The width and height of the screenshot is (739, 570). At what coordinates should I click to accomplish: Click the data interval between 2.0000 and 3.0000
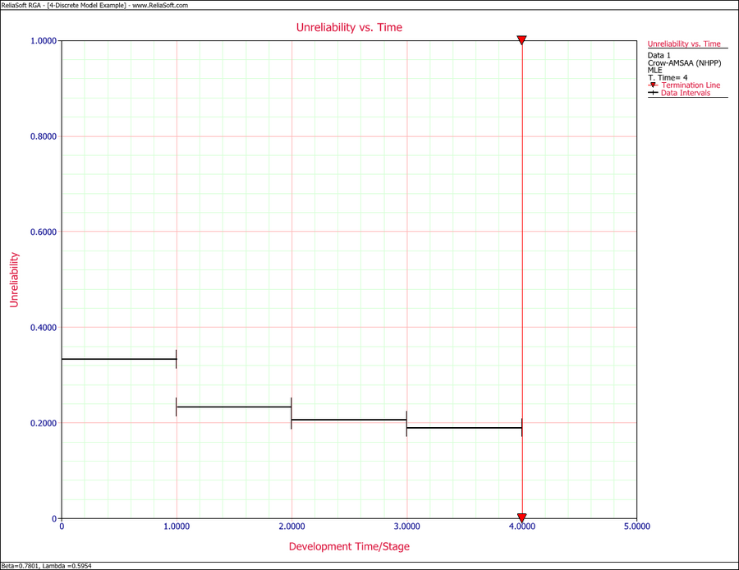[349, 420]
